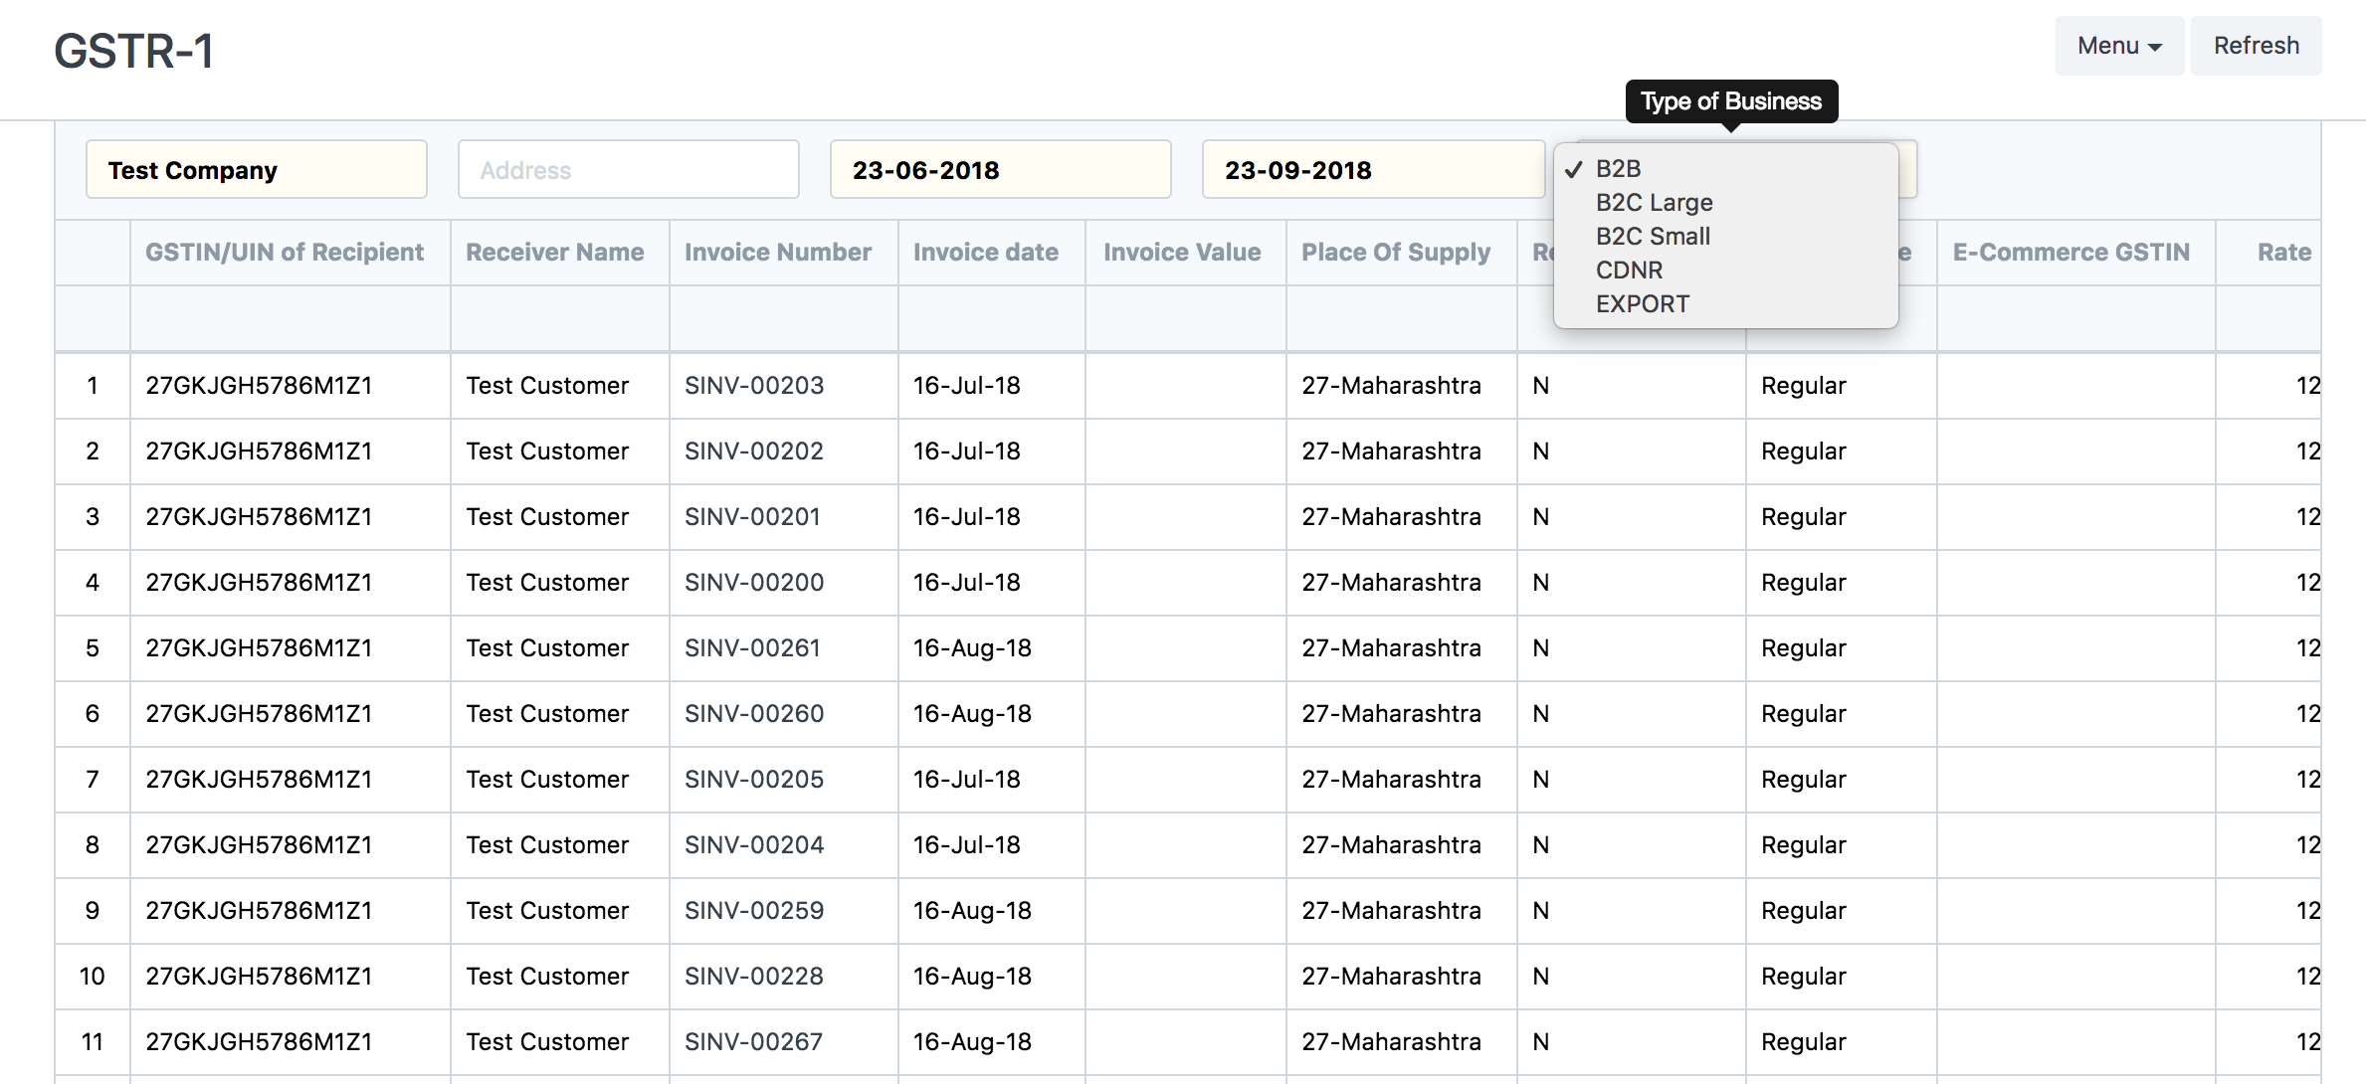Filter box under E-Commerce GSTIN column
The height and width of the screenshot is (1084, 2366).
pos(2076,319)
